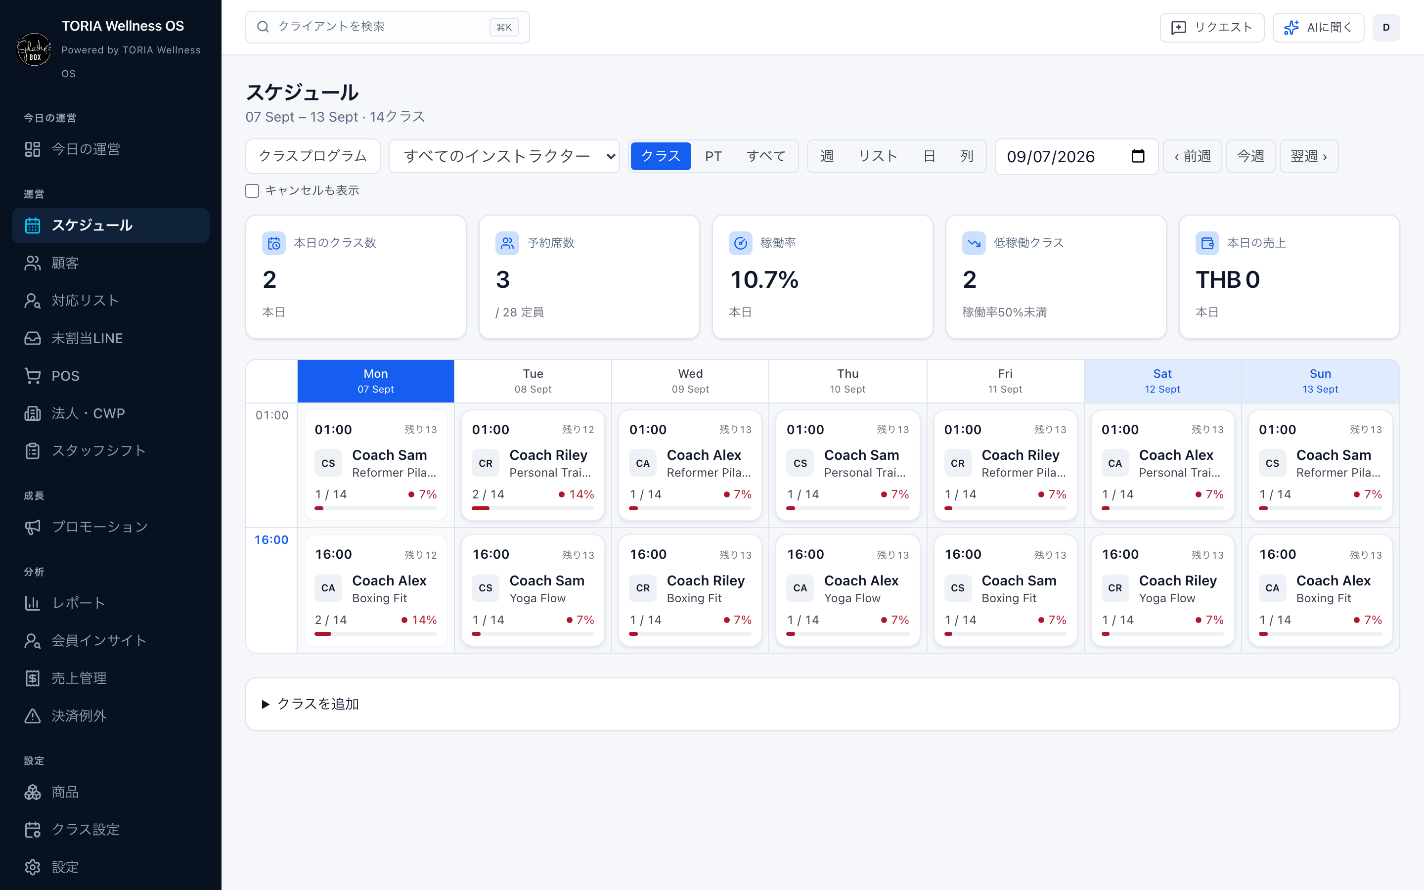Click the 設定 gear icon
The height and width of the screenshot is (890, 1424).
click(32, 867)
